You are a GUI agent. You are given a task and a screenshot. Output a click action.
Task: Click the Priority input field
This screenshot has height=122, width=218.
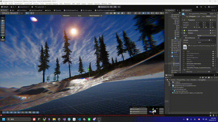point(206,42)
